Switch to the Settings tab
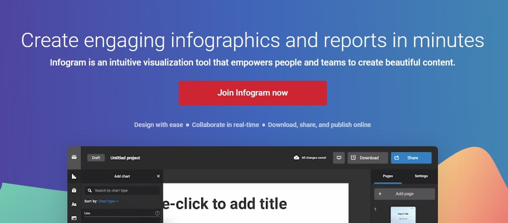The height and width of the screenshot is (223, 508). (421, 176)
